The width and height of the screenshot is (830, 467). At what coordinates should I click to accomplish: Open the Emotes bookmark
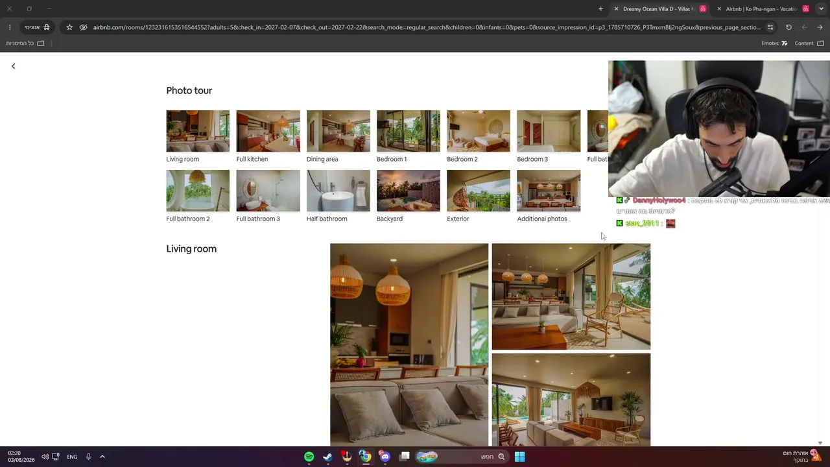pyautogui.click(x=774, y=43)
